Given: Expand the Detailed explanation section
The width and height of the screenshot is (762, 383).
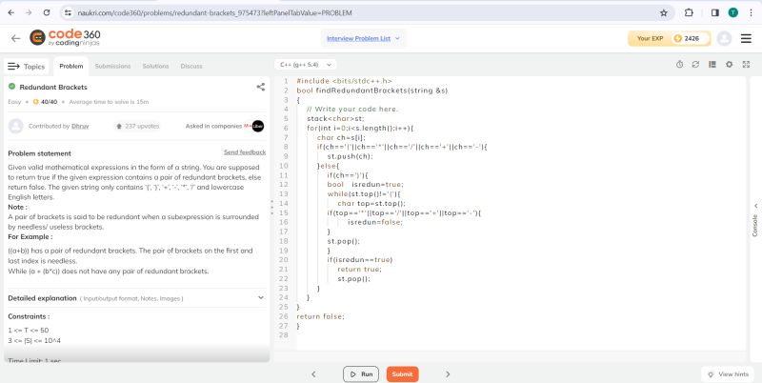Looking at the screenshot, I should pos(261,297).
